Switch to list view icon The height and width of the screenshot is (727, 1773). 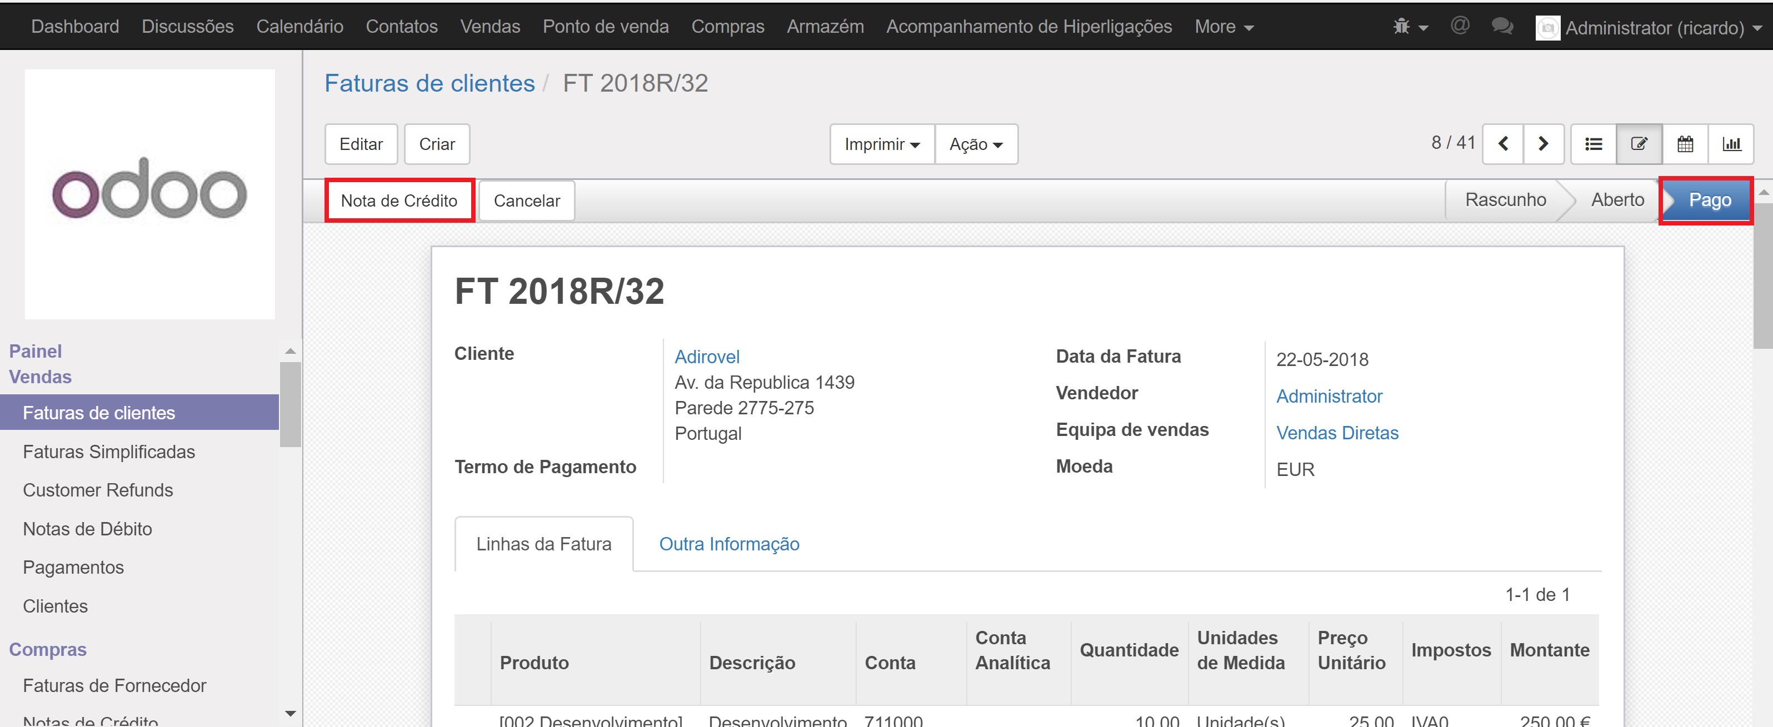(1594, 144)
